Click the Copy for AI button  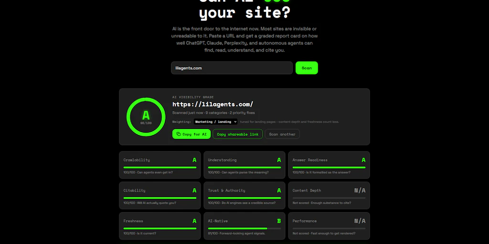(191, 134)
